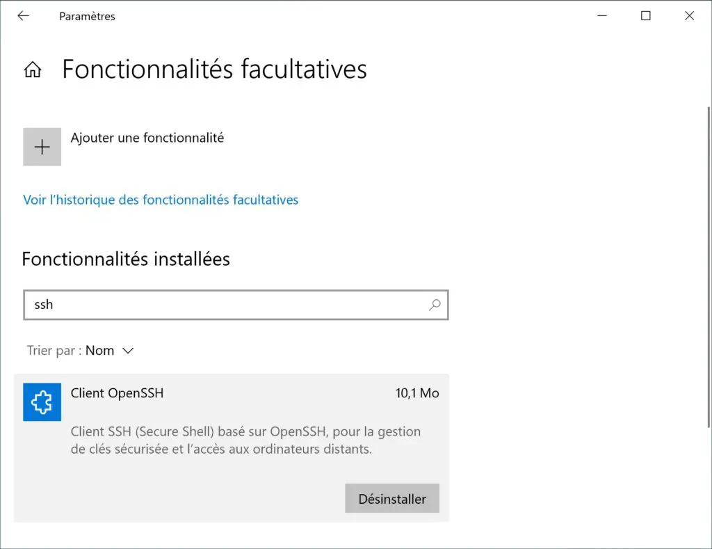712x549 pixels.
Task: Click the chevron next to Nom
Action: 128,351
